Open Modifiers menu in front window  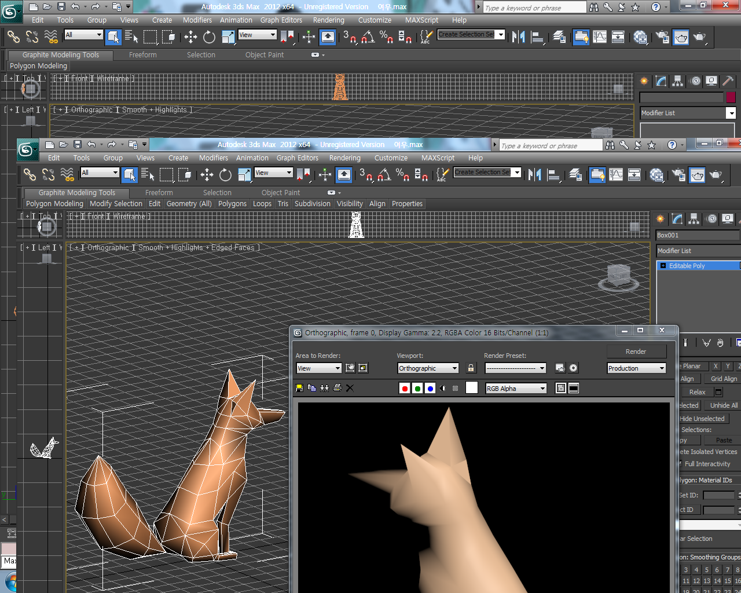tap(214, 158)
